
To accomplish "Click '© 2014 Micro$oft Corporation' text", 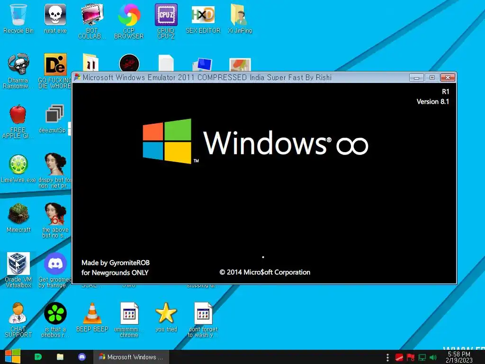I will click(265, 272).
